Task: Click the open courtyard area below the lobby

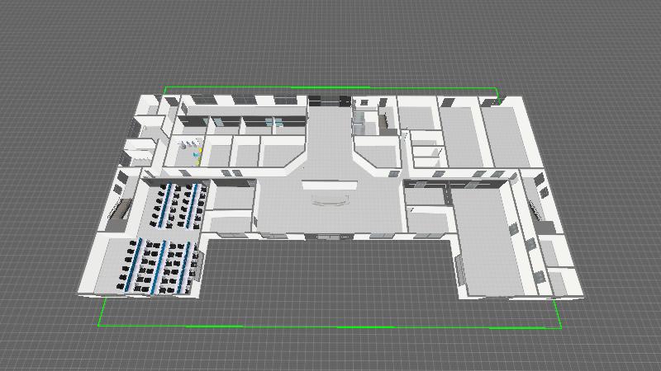Action: [x=330, y=280]
